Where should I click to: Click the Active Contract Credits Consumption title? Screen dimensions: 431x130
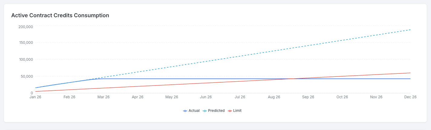click(x=60, y=15)
